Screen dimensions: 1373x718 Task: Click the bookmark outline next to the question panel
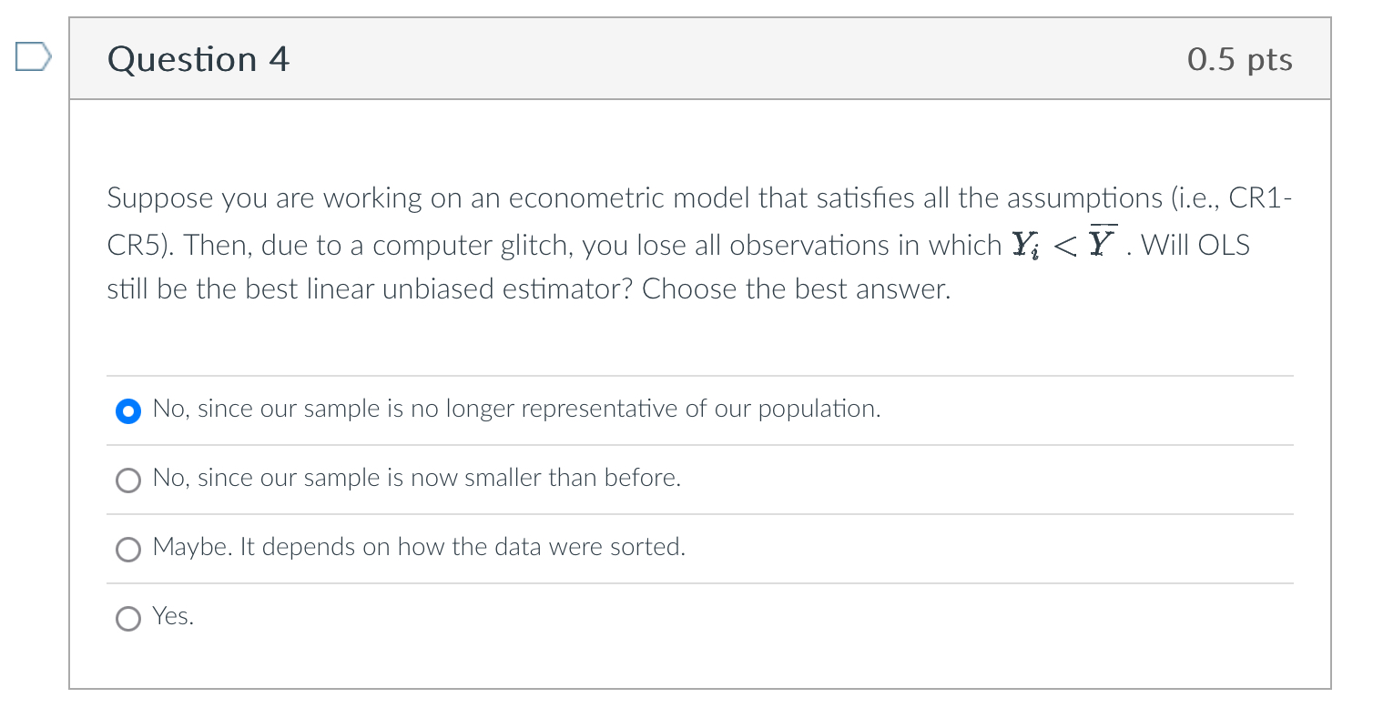(33, 56)
